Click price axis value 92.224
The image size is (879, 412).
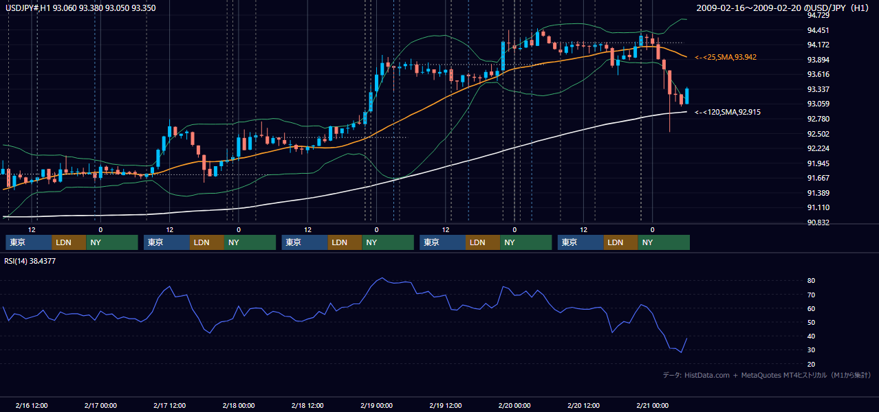818,148
